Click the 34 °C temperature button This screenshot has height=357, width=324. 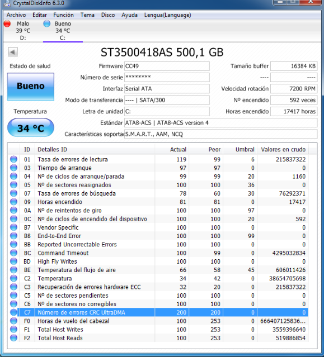click(31, 127)
